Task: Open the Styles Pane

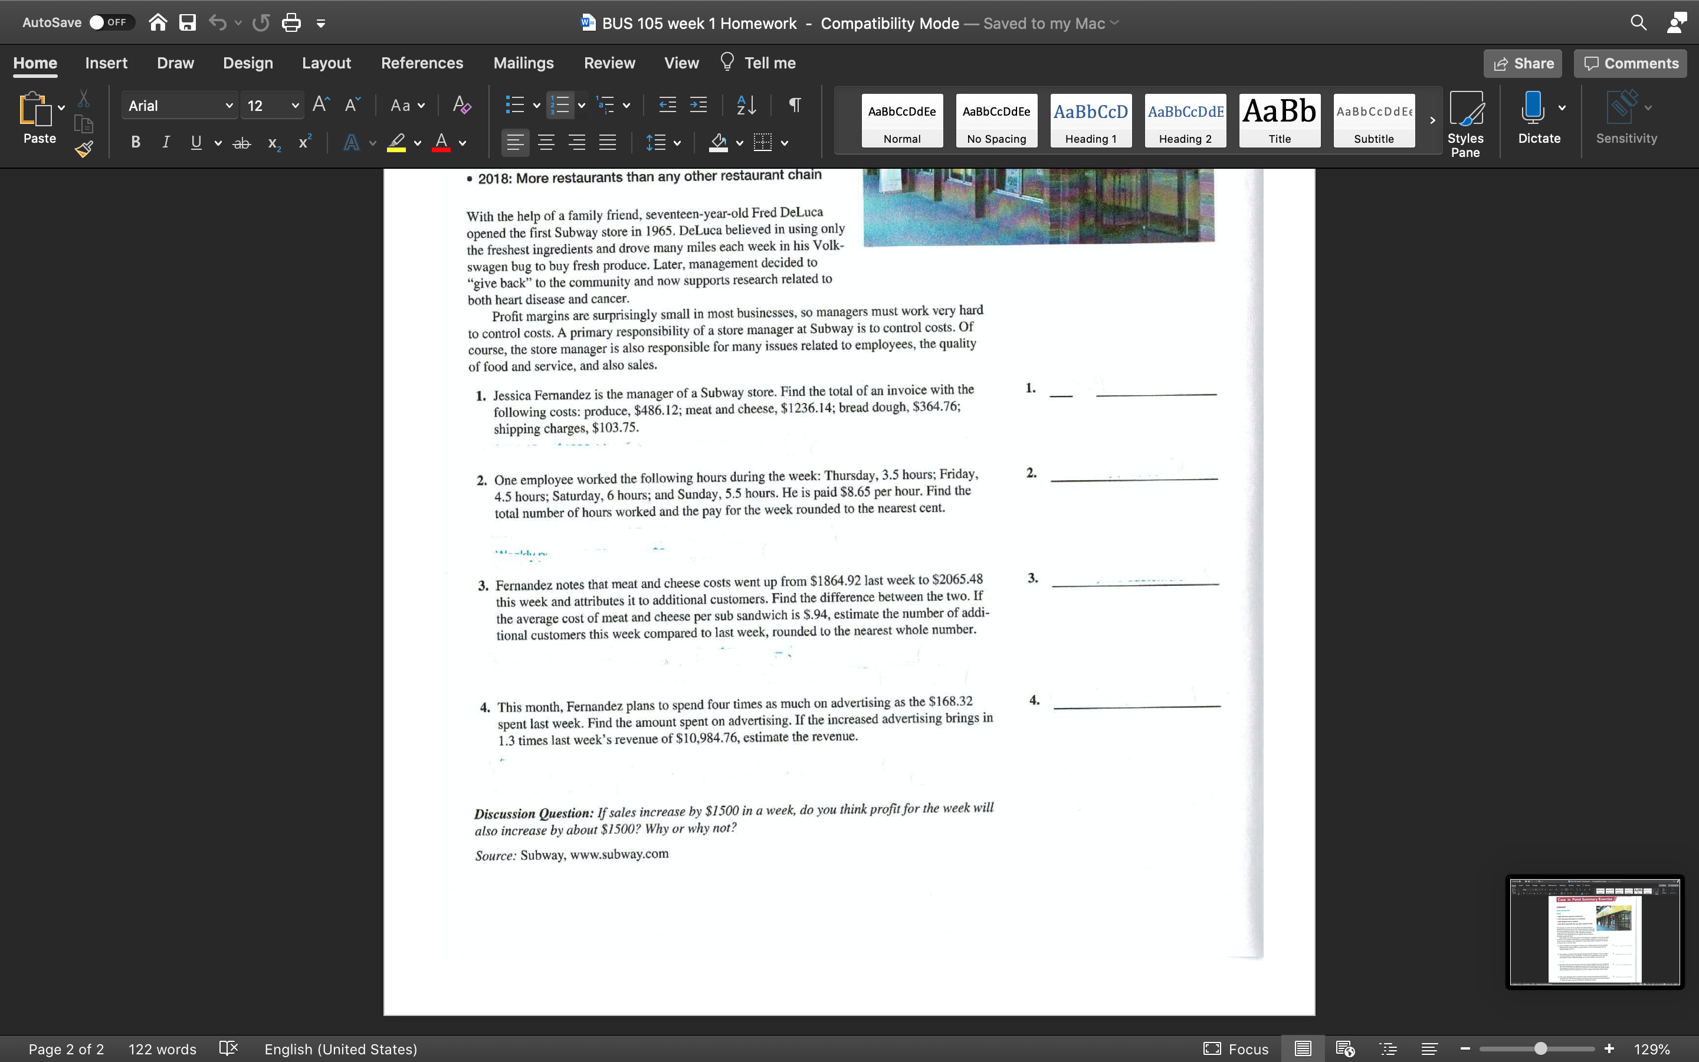Action: [x=1465, y=124]
